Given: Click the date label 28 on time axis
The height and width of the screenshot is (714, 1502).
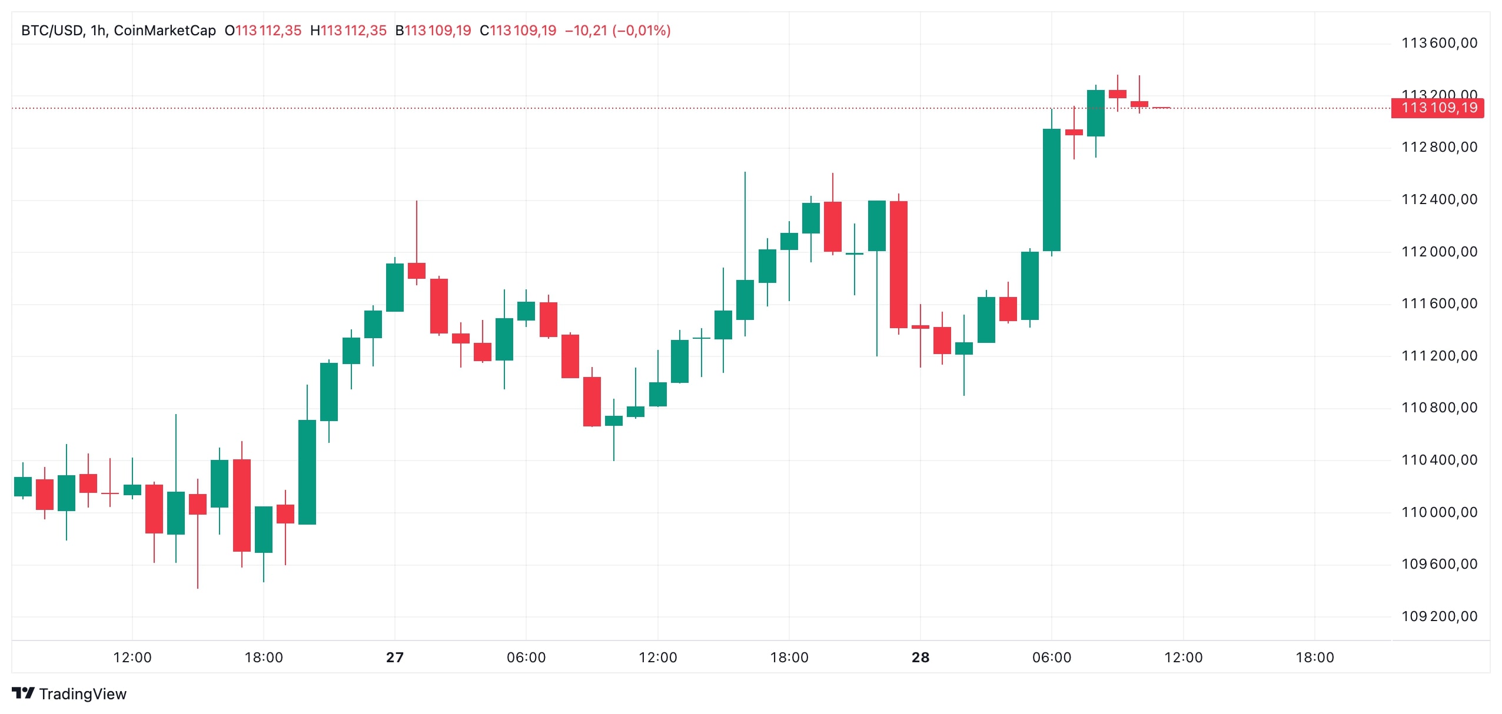Looking at the screenshot, I should [x=921, y=658].
